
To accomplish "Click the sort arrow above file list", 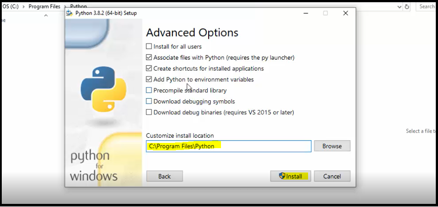I will [x=46, y=15].
